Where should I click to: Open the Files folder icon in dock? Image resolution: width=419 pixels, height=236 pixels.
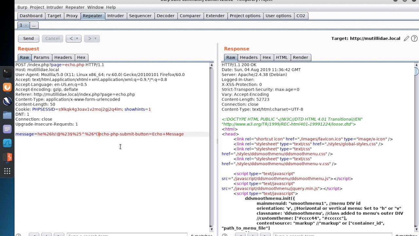coord(7,115)
